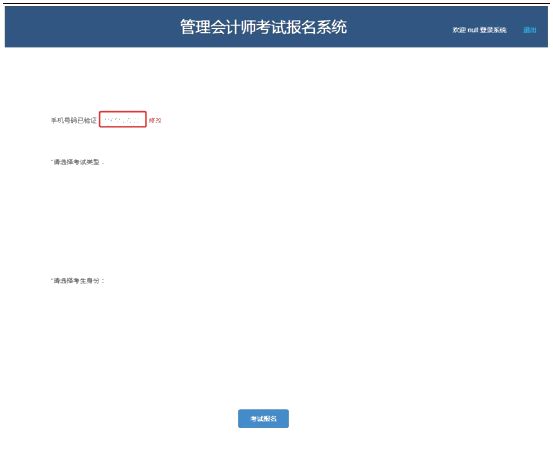Click the 请选择考生身份 label
The image size is (553, 453).
click(78, 281)
